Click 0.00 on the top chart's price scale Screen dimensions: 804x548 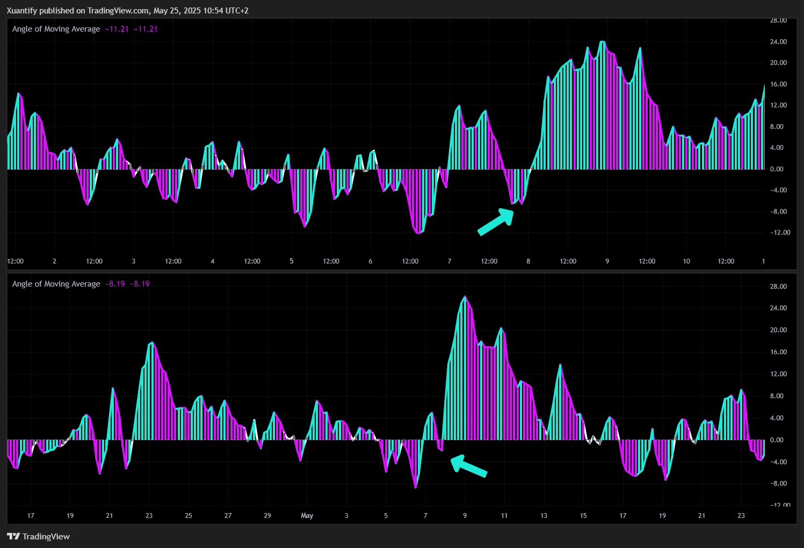777,169
